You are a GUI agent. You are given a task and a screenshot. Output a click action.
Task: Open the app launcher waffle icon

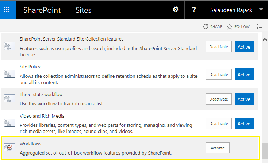pyautogui.click(x=7, y=10)
